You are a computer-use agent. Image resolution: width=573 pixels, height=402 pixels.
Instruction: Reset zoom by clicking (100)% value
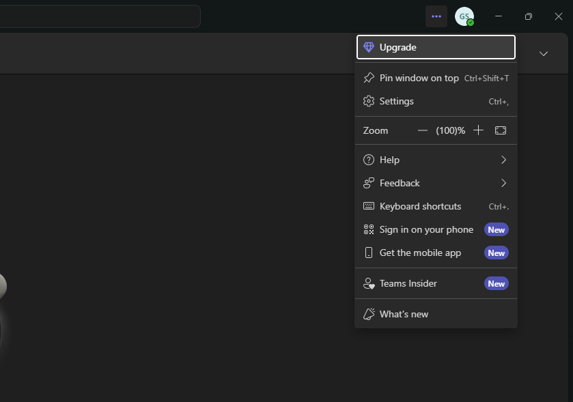(x=451, y=130)
